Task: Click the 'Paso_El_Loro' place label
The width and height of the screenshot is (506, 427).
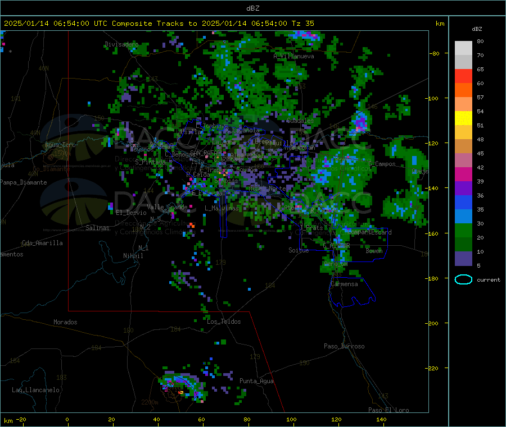Action: (388, 410)
